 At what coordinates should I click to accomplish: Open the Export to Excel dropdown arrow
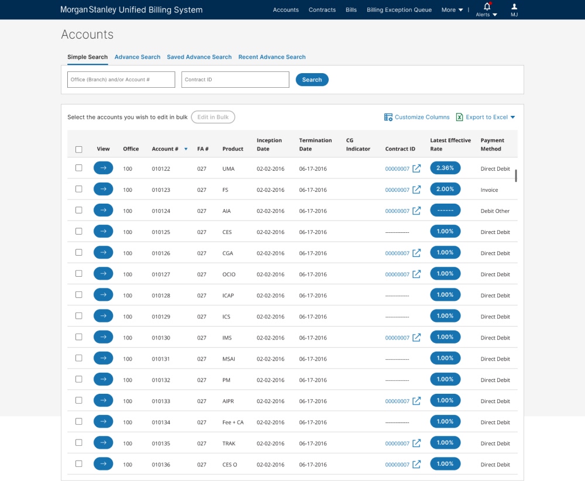(514, 117)
